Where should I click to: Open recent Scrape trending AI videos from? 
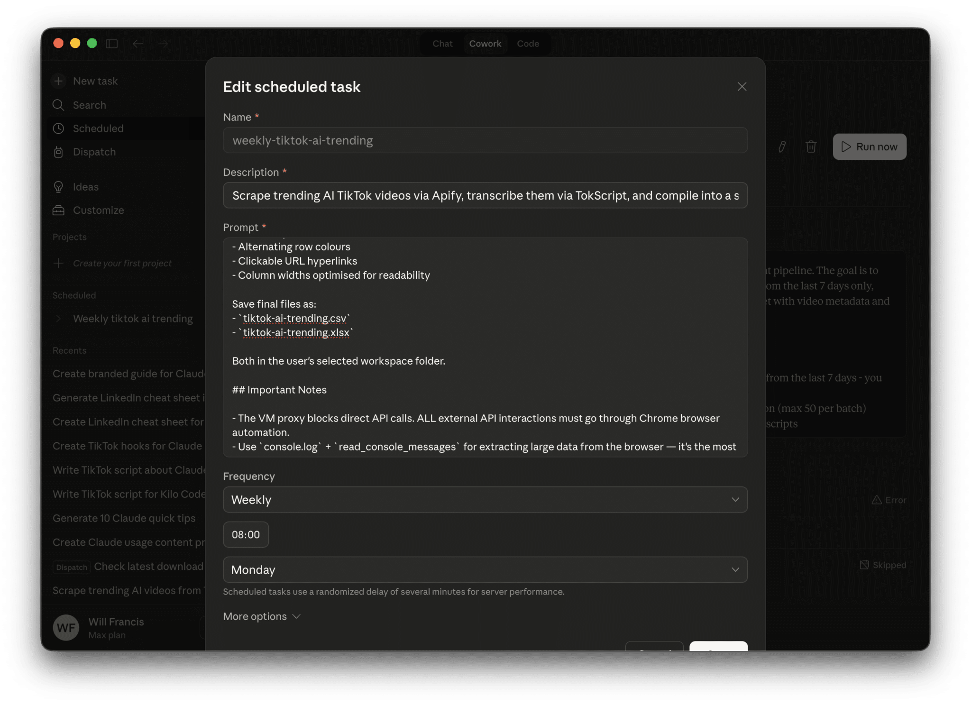[x=128, y=590]
